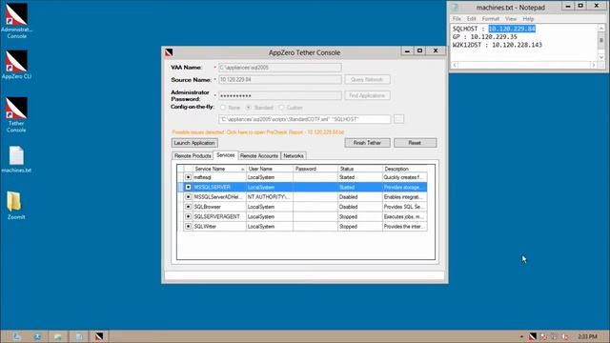610x343 pixels.
Task: Click the VAA Name input field
Action: coord(280,68)
